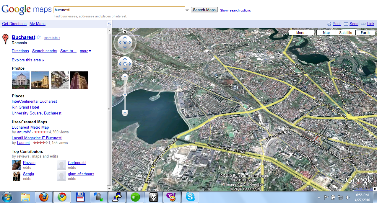Open Cartograful contributor link
377x203 pixels.
pos(77,163)
